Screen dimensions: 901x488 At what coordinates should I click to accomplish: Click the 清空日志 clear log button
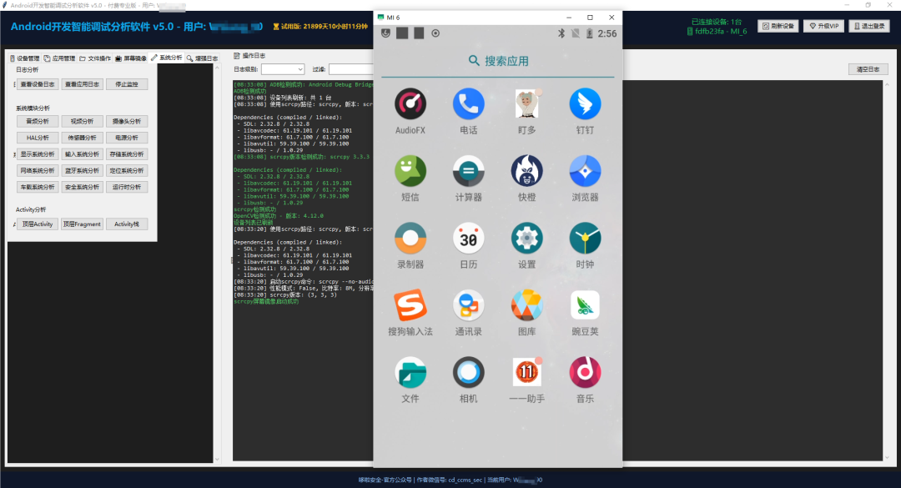[x=868, y=69]
